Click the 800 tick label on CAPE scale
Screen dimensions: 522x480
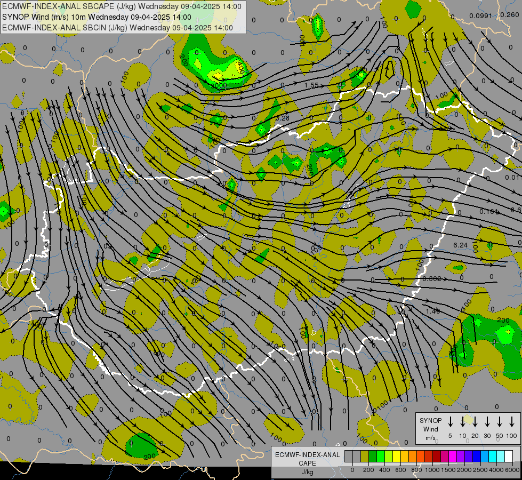point(416,470)
